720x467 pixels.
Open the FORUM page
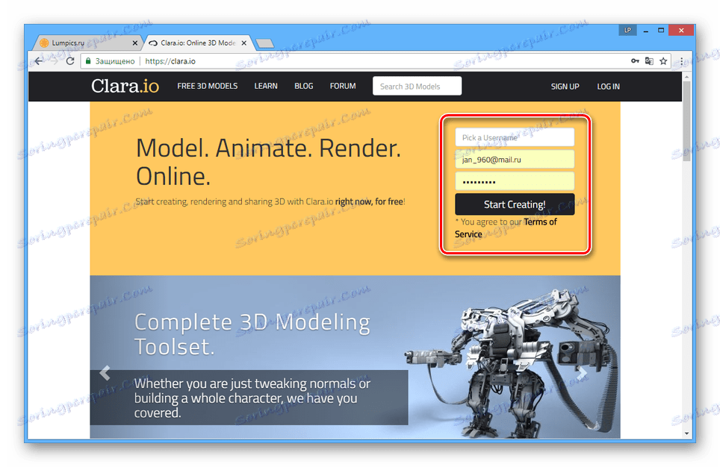pos(343,87)
